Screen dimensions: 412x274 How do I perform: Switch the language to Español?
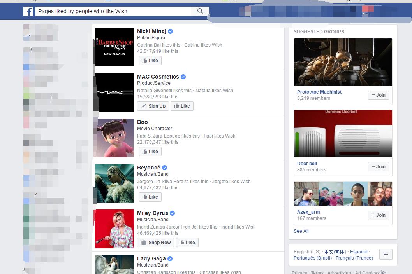click(358, 251)
